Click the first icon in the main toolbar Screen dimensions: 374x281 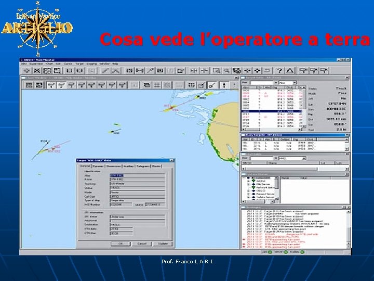click(26, 70)
